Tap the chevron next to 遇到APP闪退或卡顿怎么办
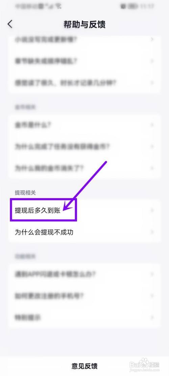 [x=152, y=274]
